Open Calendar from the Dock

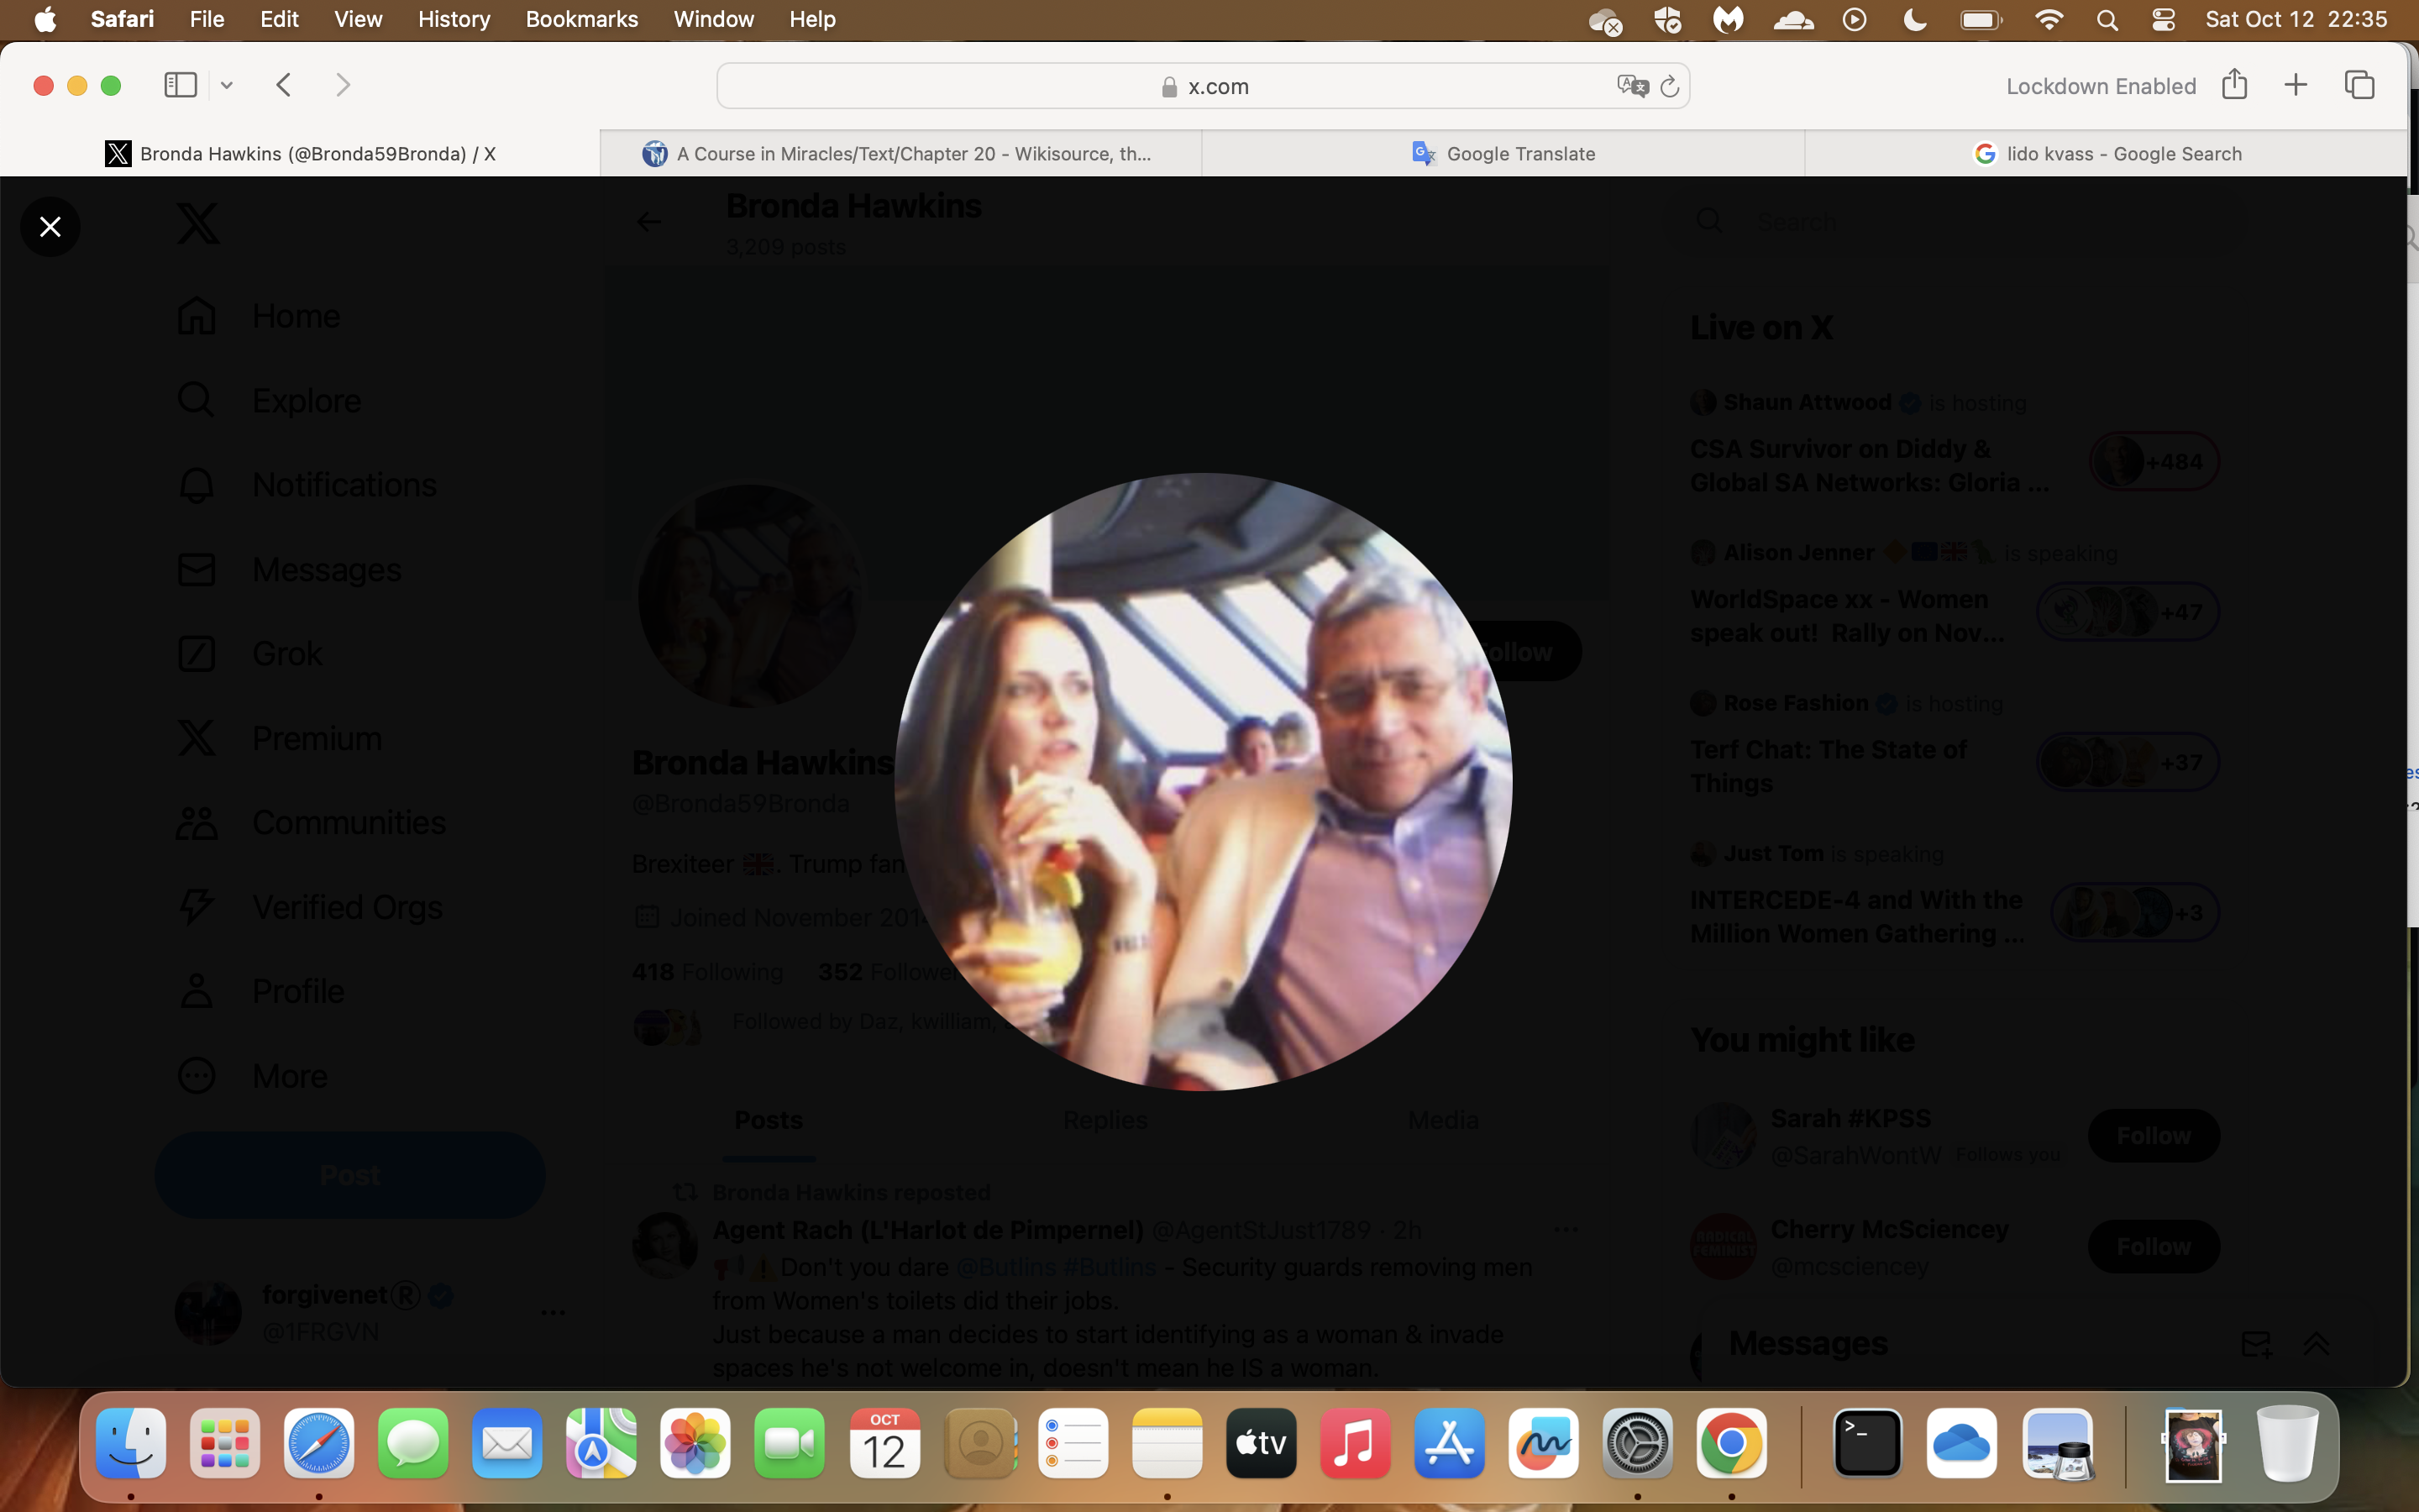884,1444
